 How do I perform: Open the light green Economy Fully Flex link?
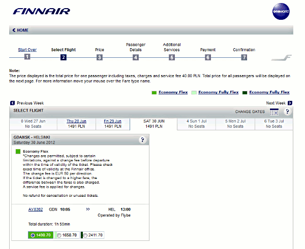[218, 92]
